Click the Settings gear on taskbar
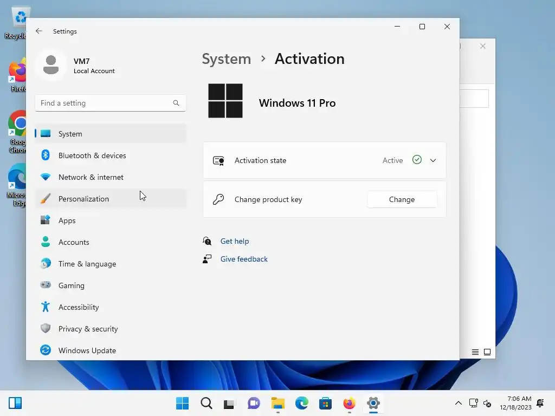The width and height of the screenshot is (555, 416). pyautogui.click(x=373, y=403)
